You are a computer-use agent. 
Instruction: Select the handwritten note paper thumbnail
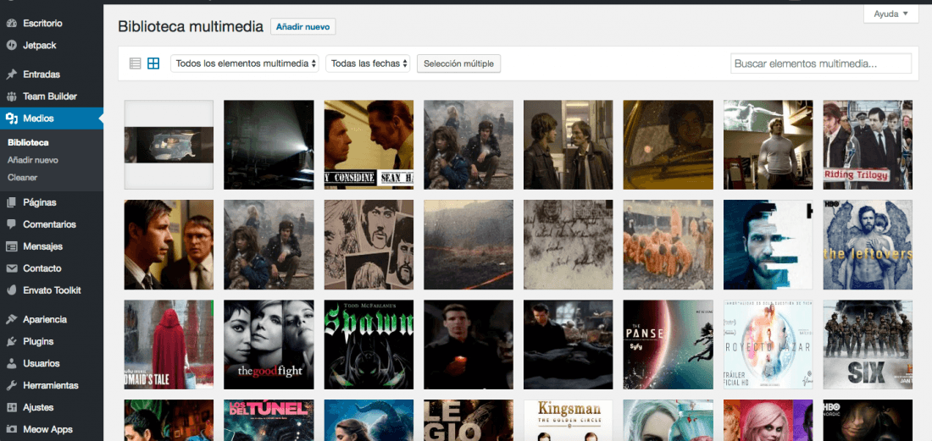(x=569, y=245)
